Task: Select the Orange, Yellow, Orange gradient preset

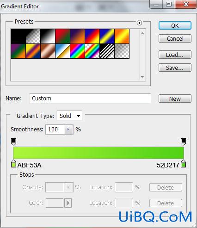Action: [122, 36]
